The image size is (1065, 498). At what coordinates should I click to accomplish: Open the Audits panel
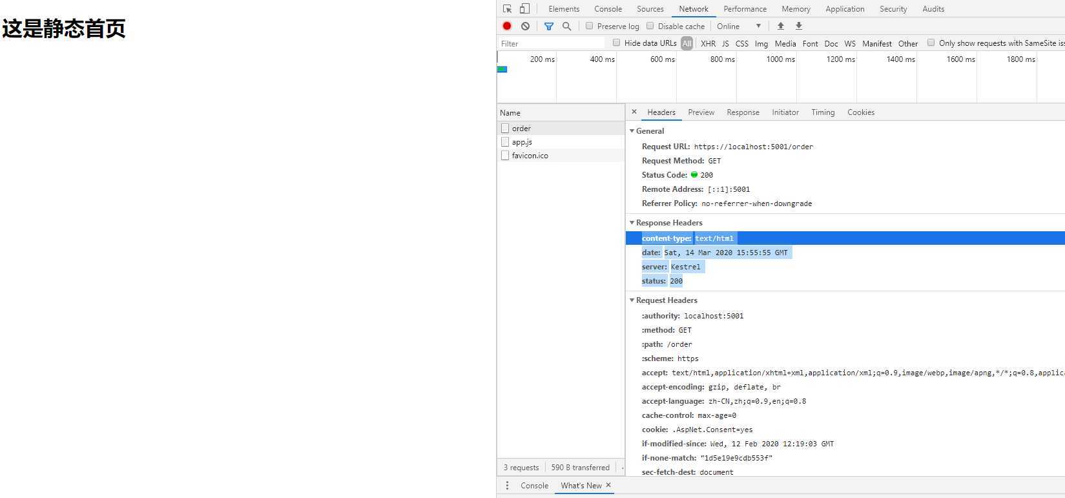(933, 9)
